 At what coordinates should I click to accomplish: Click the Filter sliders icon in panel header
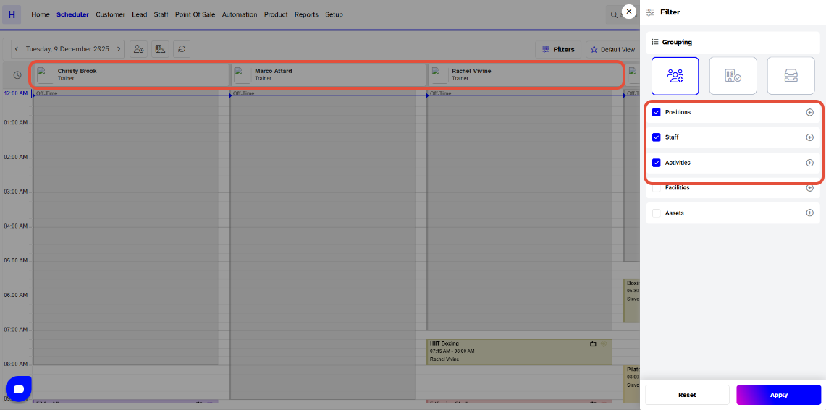pos(651,12)
